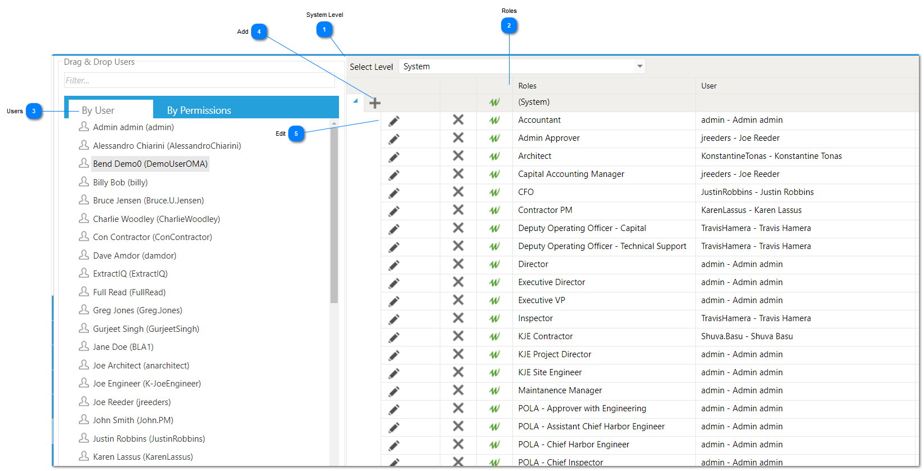
Task: Edit the KJE Site Engineer role
Action: pos(394,373)
